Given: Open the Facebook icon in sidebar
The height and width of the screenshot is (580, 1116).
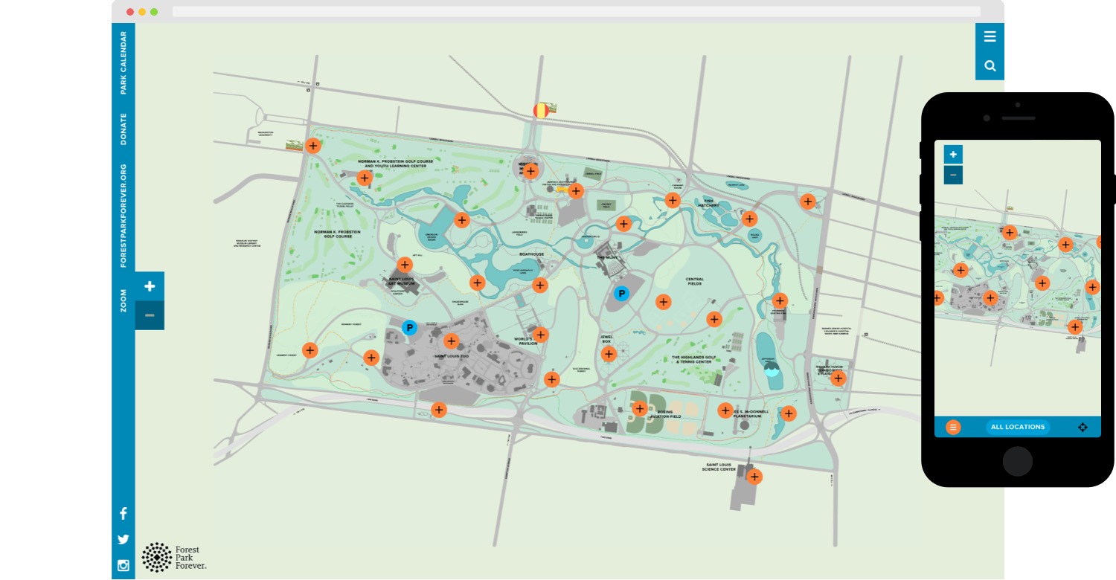Looking at the screenshot, I should [x=124, y=513].
